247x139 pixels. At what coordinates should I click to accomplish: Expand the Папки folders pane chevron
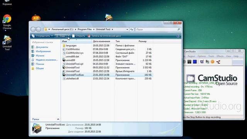pyautogui.click(x=58, y=119)
